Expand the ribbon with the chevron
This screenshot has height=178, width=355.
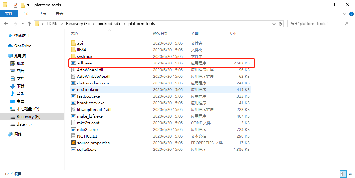[x=345, y=14]
